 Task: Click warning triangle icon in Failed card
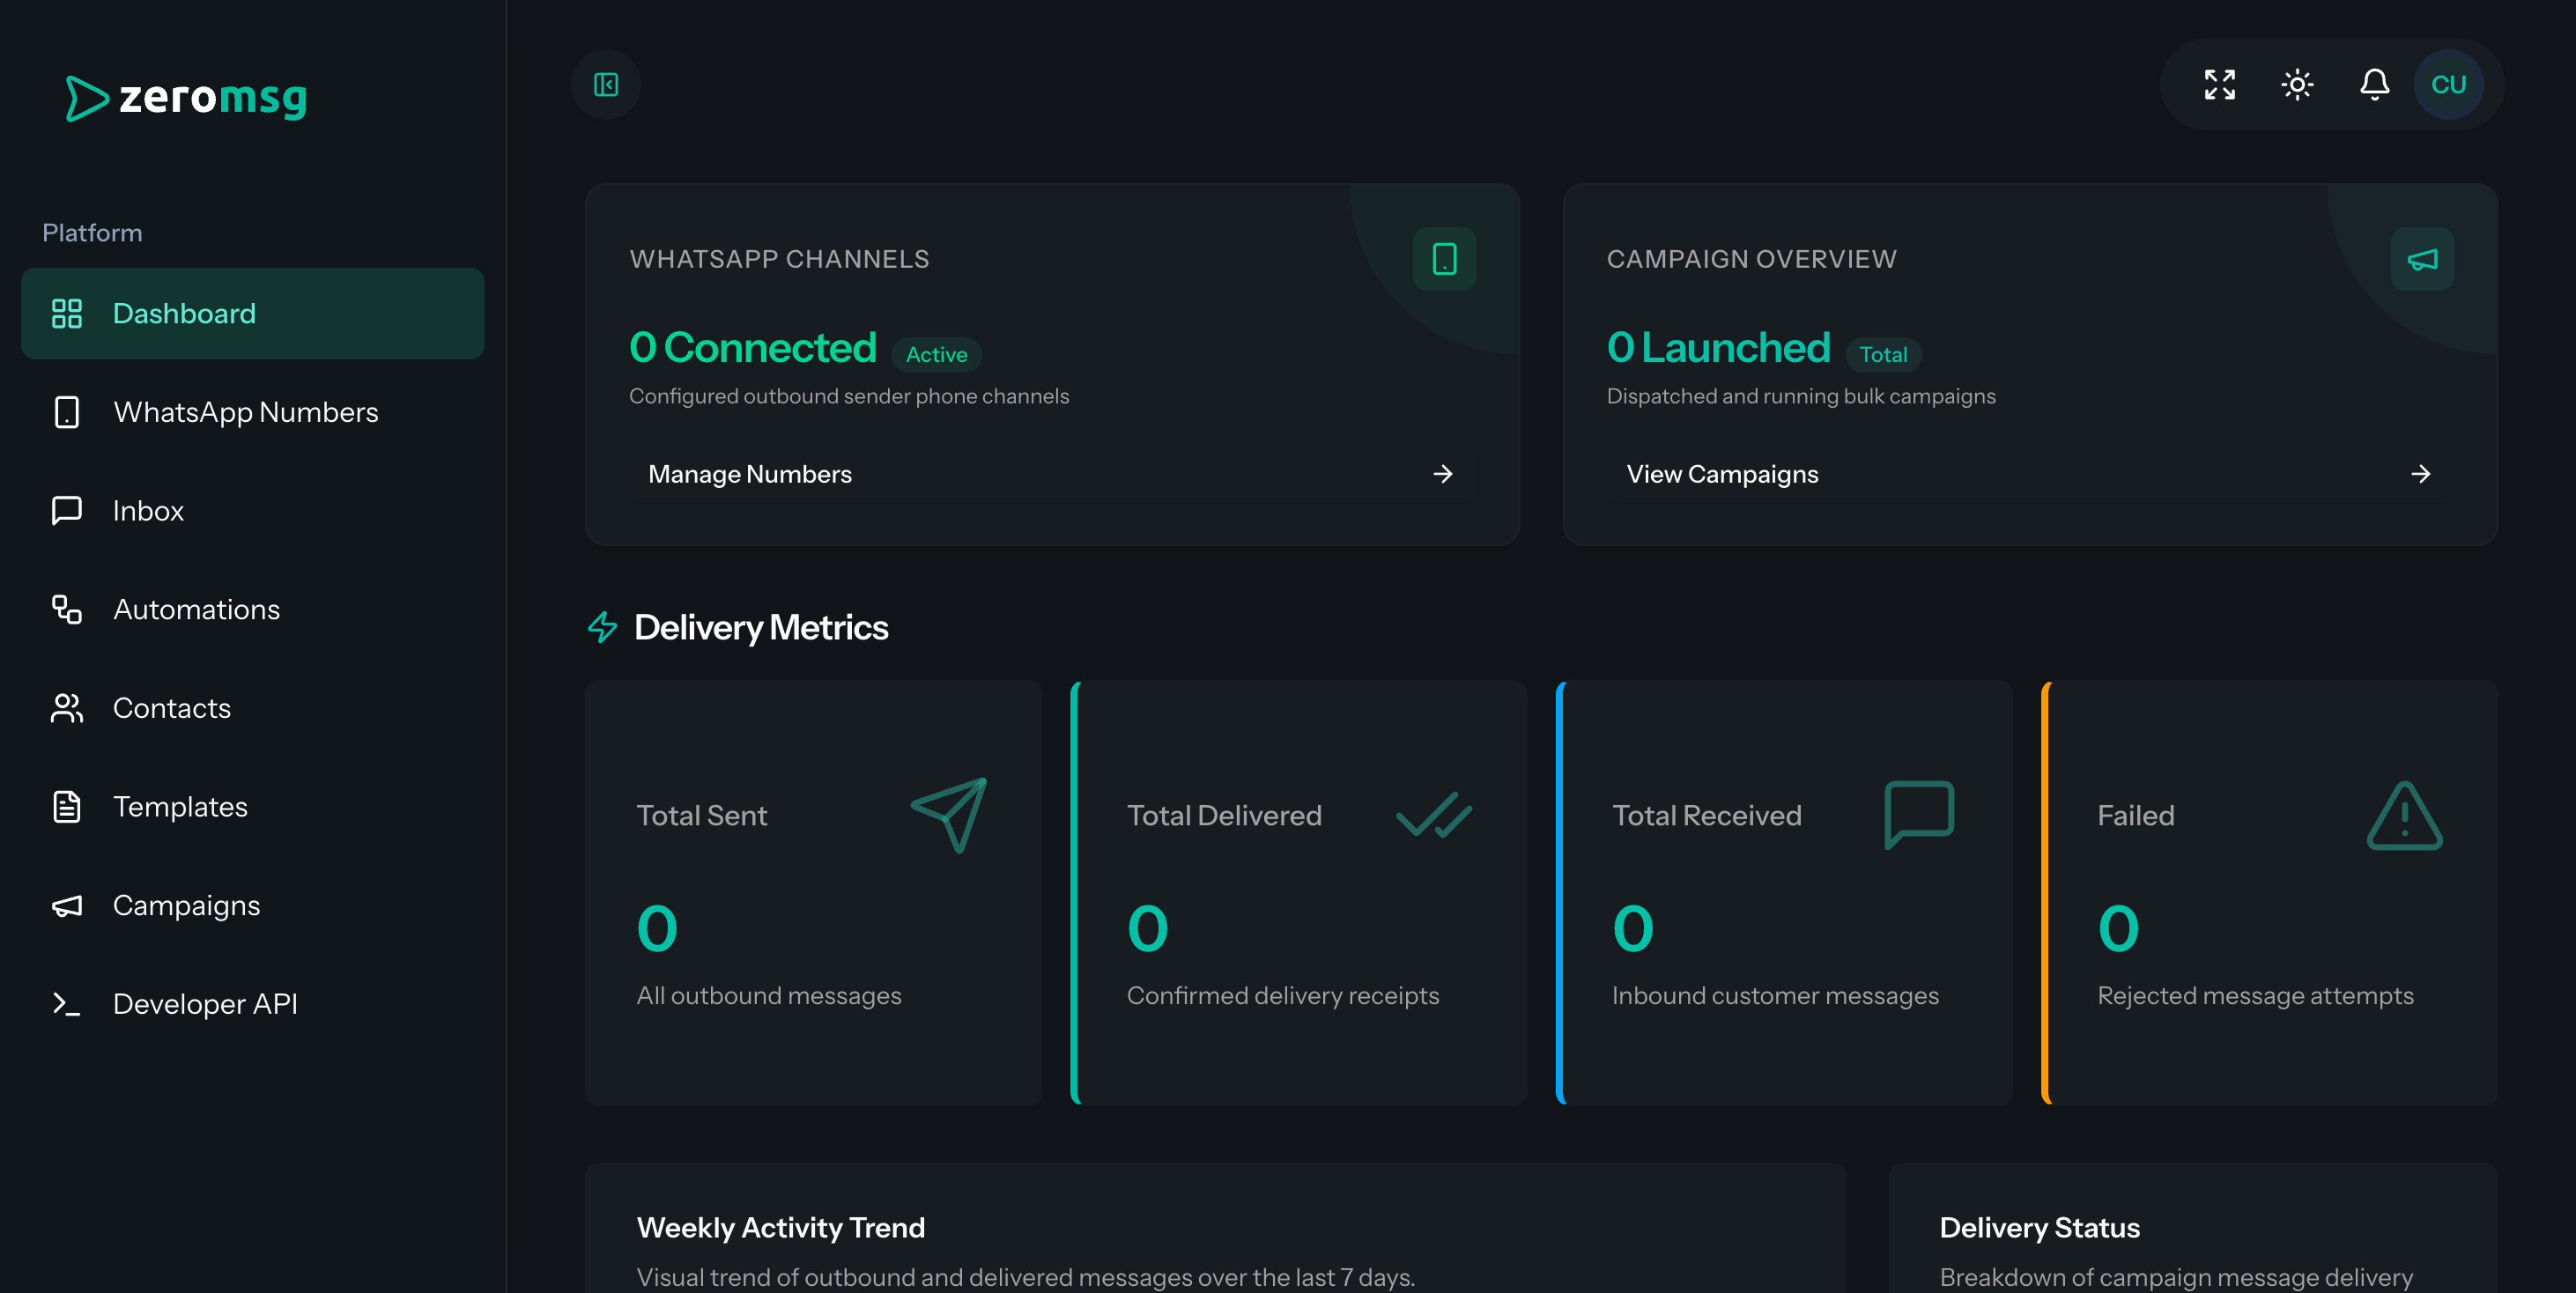tap(2405, 816)
